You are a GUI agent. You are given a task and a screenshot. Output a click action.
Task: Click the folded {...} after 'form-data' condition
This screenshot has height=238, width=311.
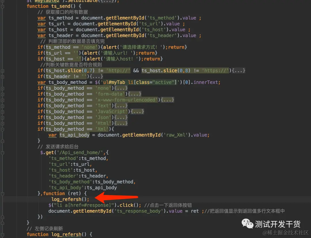[134, 94]
